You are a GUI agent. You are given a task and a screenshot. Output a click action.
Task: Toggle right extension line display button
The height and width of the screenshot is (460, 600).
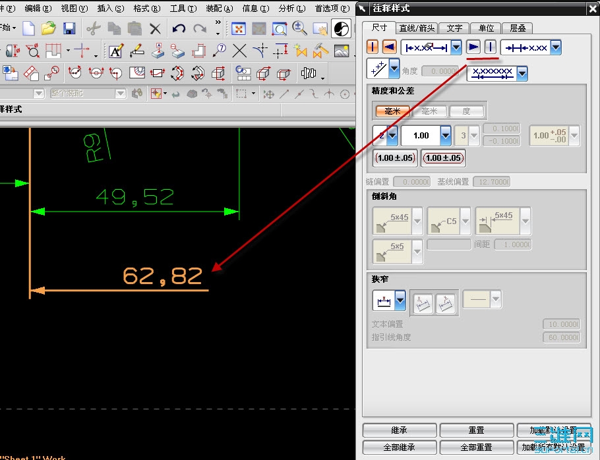point(491,47)
